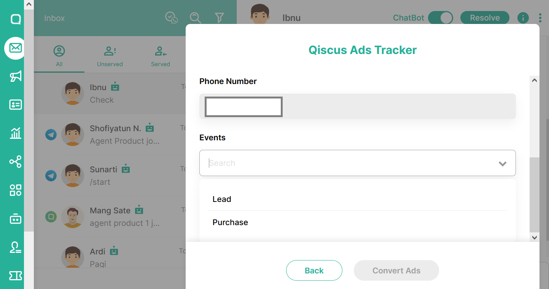
Task: Click the inbox filter funnel icon
Action: (219, 18)
